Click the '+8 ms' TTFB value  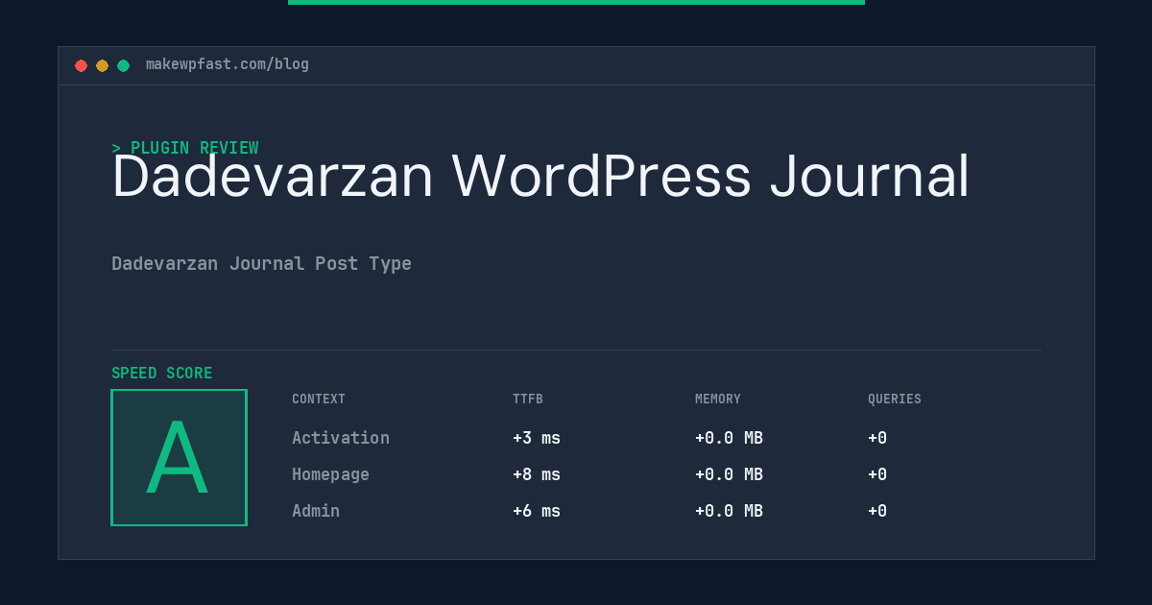point(537,474)
